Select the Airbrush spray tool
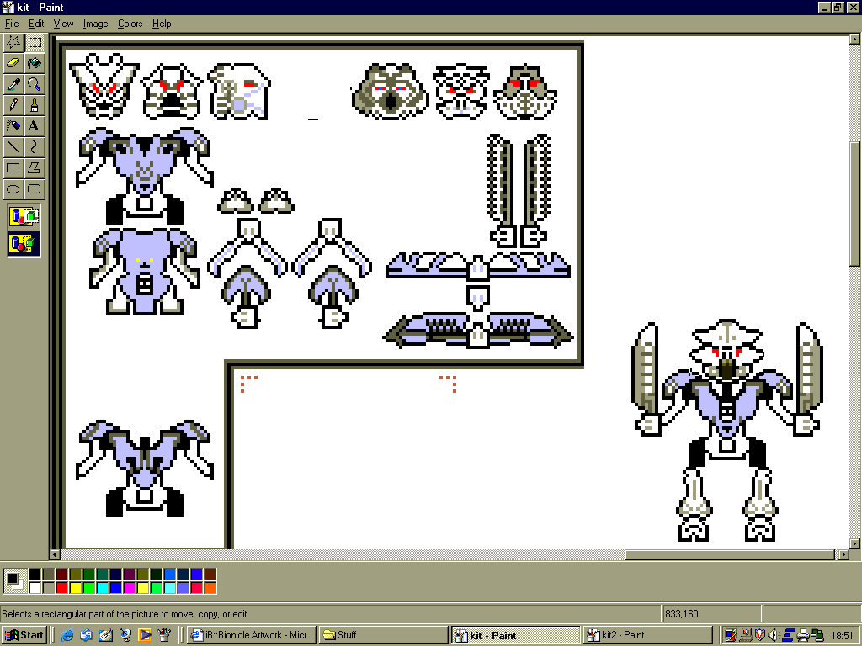 point(13,126)
